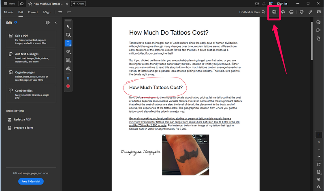Image resolution: width=324 pixels, height=191 pixels.
Task: Open the upload to cloud icon
Action: point(283,12)
